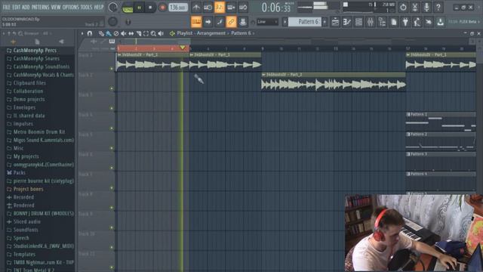The width and height of the screenshot is (483, 272).
Task: Select the Paint brush tool in Playlist
Action: (109, 33)
